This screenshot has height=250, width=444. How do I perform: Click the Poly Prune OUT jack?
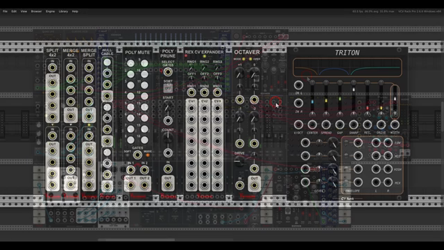point(168,185)
